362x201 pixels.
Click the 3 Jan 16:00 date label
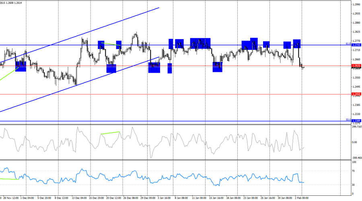coord(164,198)
